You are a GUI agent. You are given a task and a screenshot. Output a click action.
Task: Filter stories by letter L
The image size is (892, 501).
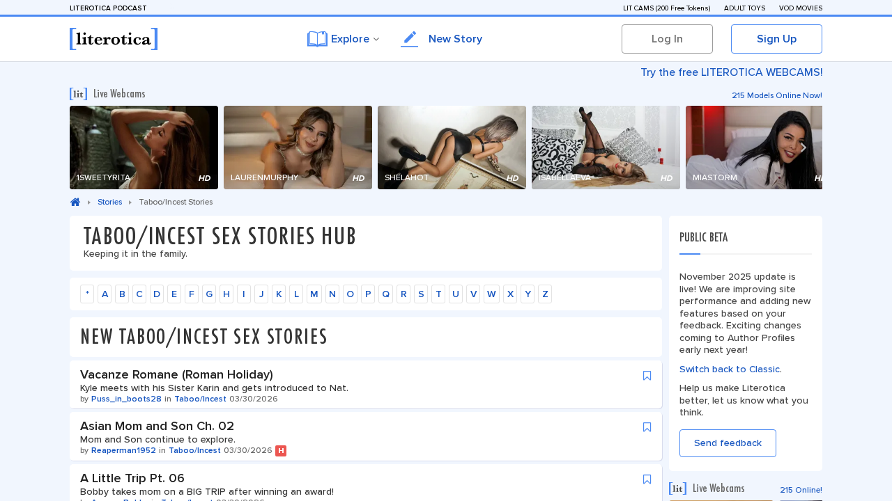click(296, 294)
